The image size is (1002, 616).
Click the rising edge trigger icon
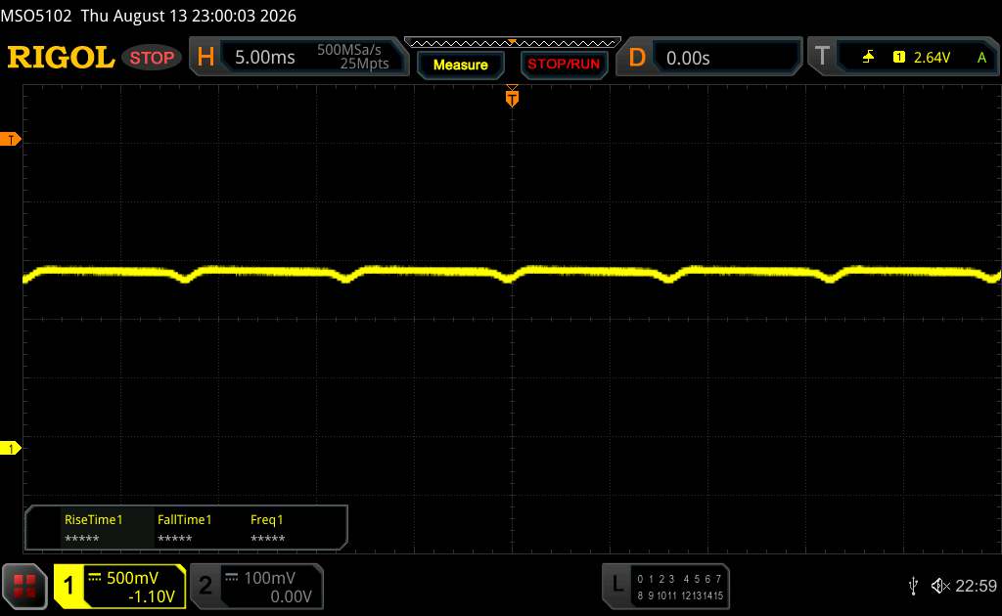click(x=868, y=58)
